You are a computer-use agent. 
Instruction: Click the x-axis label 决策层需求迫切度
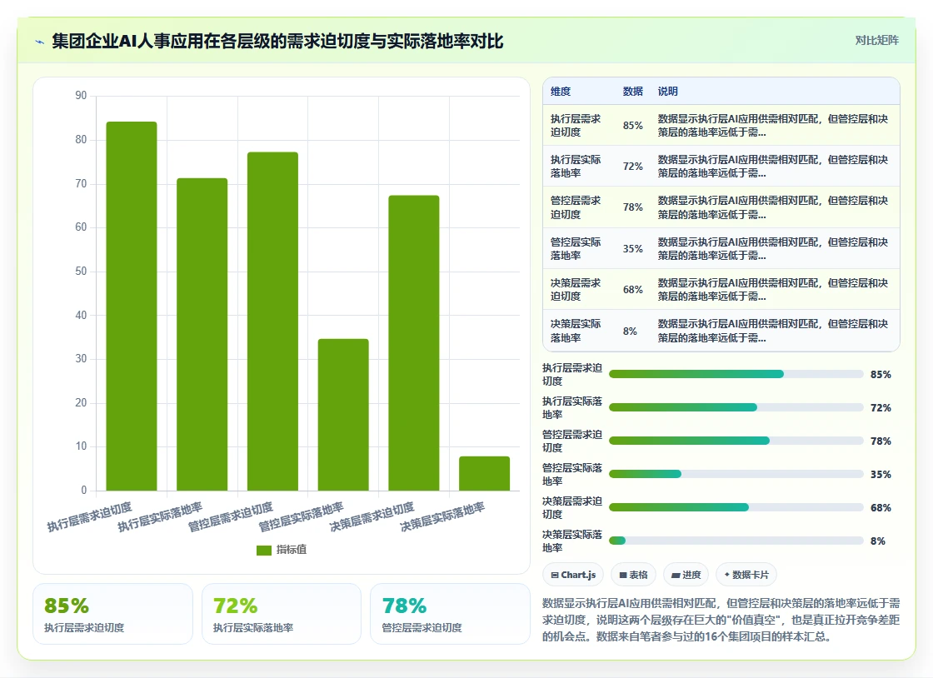point(372,516)
